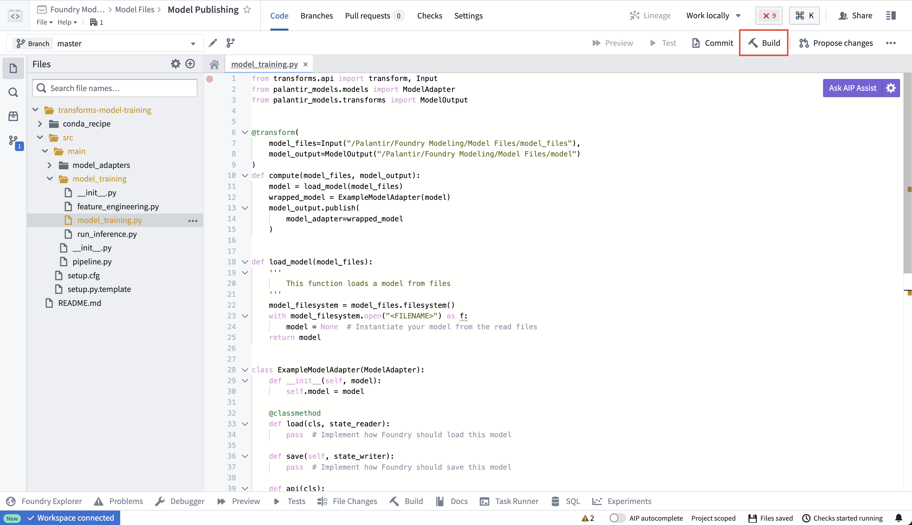Switch to the Branches tab

coord(316,16)
